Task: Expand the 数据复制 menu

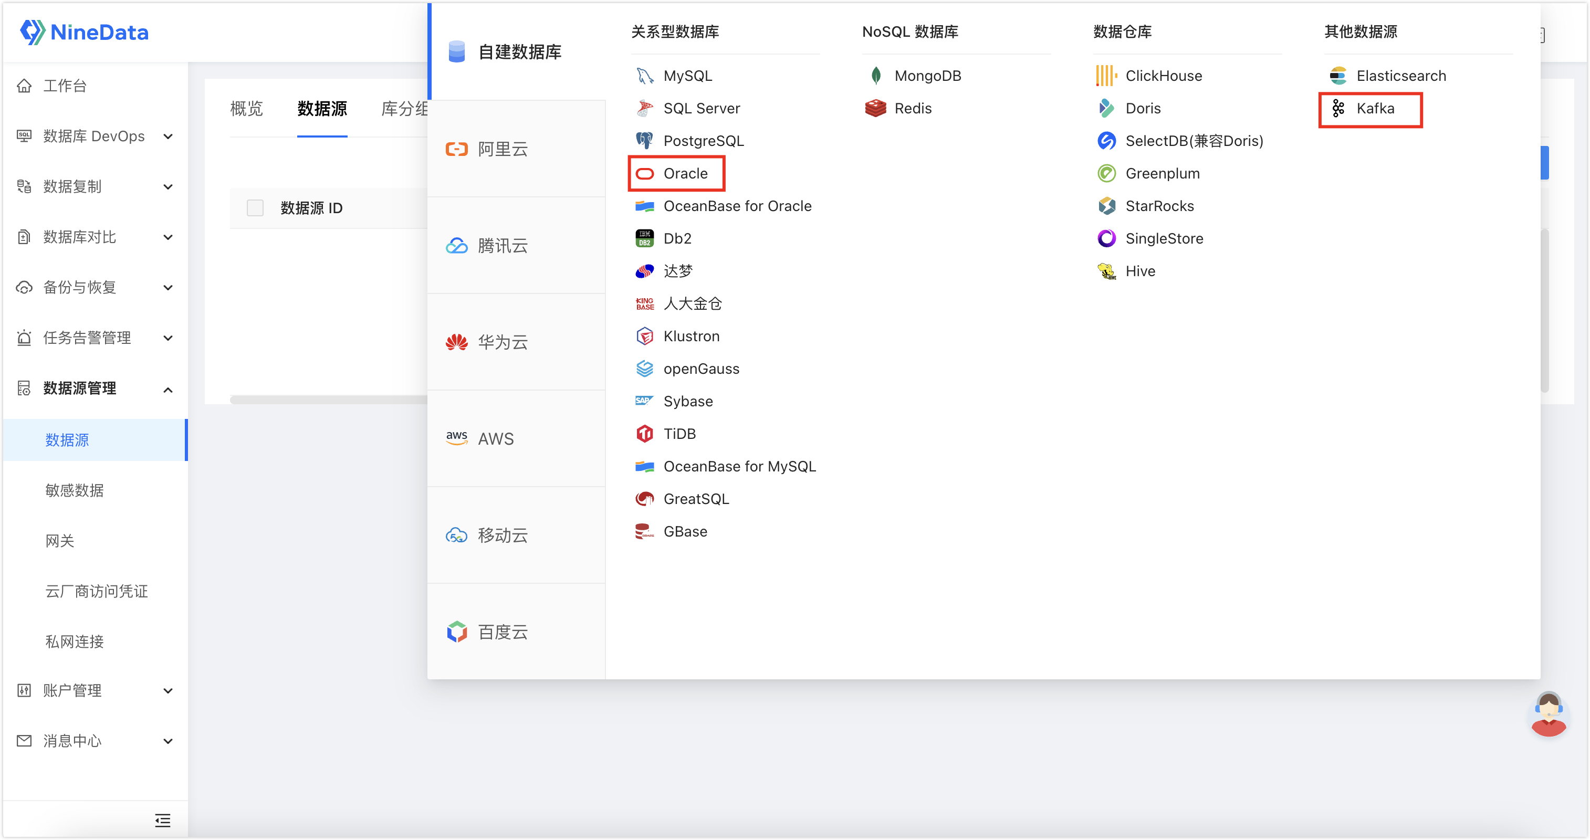Action: click(95, 187)
